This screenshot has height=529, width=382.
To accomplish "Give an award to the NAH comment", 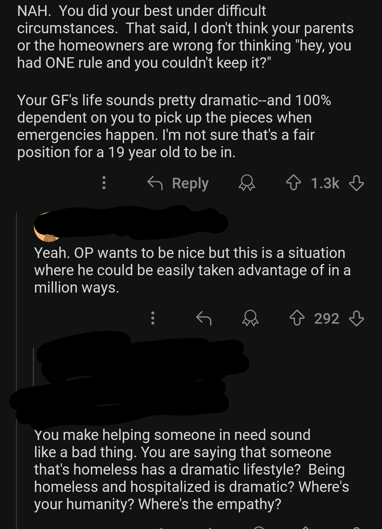I will [x=247, y=183].
